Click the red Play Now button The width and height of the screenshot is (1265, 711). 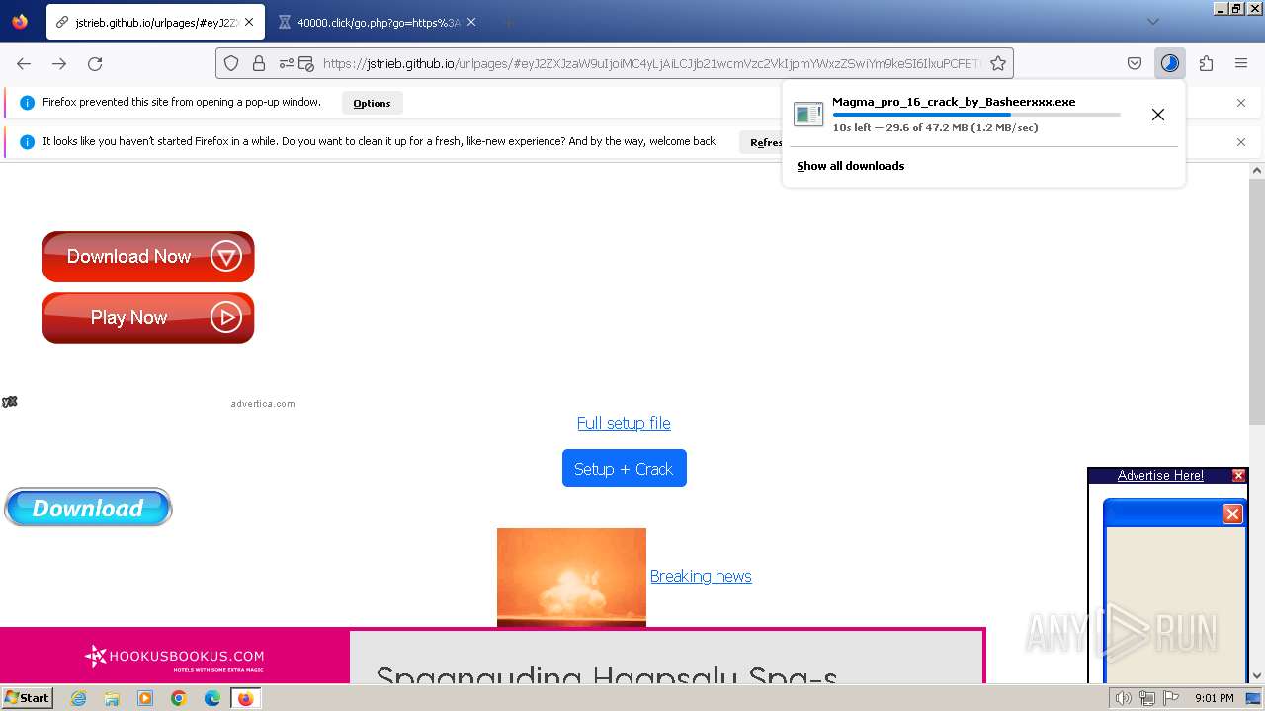[x=148, y=318]
